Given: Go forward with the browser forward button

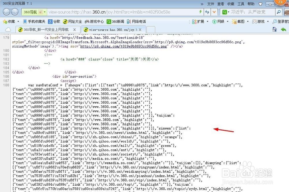Looking at the screenshot, I should coord(15,12).
